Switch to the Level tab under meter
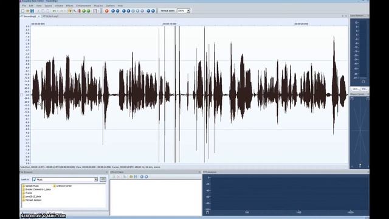The image size is (389, 219). point(355,89)
